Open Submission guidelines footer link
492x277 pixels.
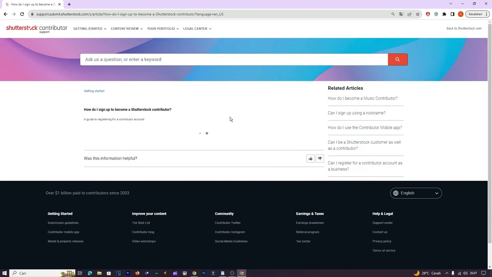[x=63, y=223]
